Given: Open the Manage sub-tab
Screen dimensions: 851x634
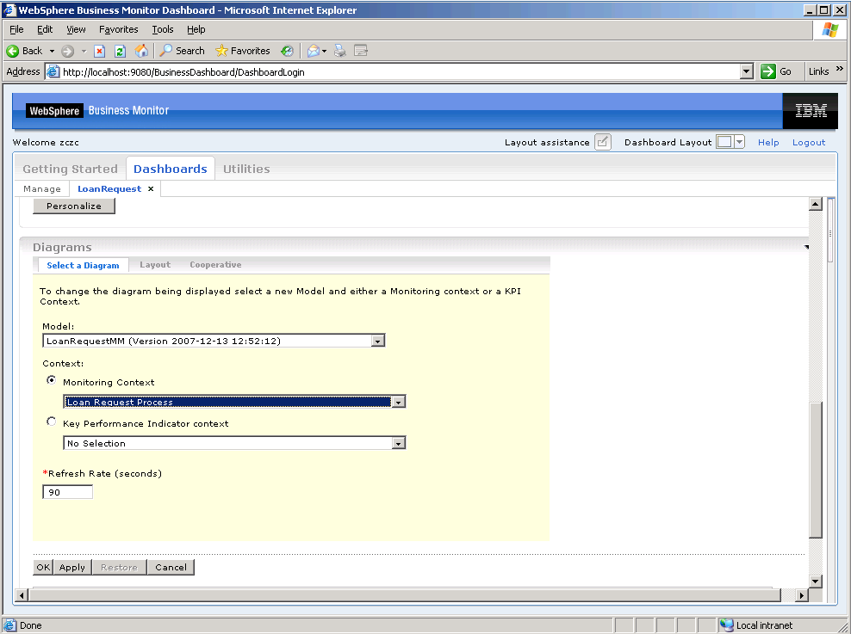Looking at the screenshot, I should tap(42, 188).
